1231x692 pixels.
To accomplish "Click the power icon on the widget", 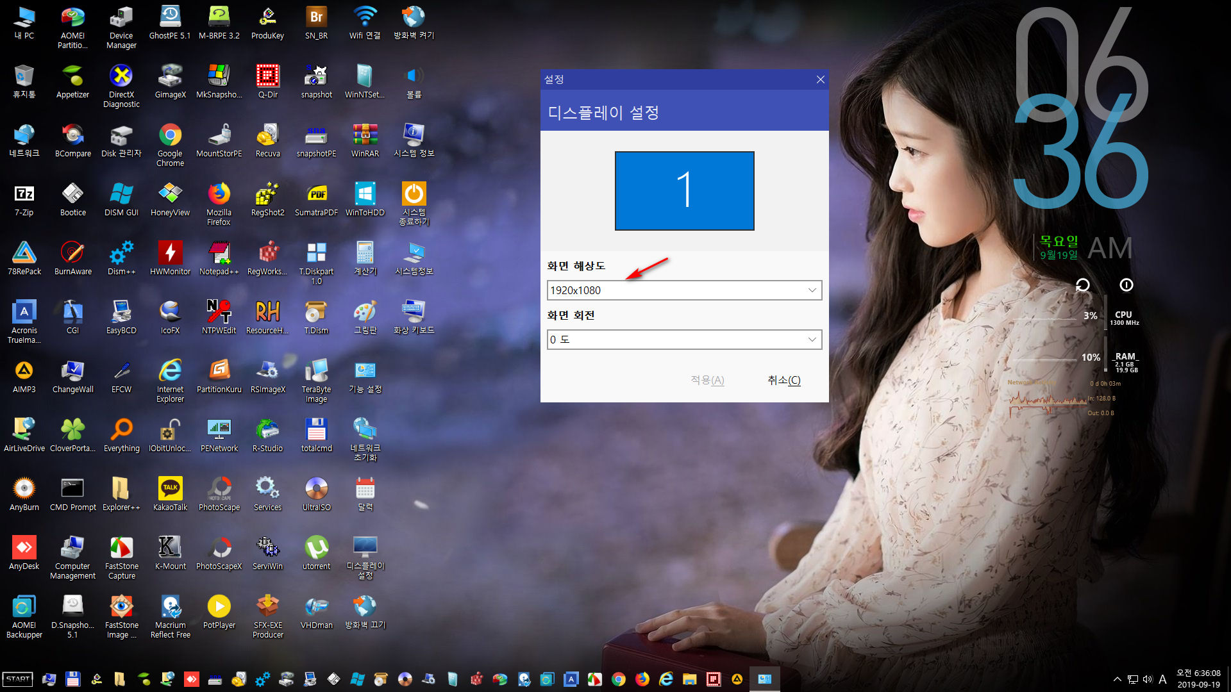I will coord(1126,285).
